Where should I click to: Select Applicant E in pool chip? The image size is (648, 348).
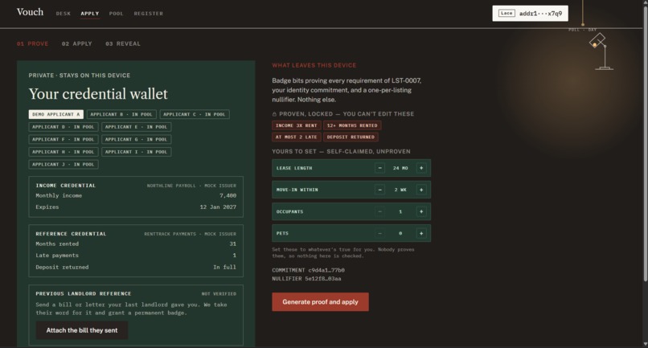click(x=136, y=127)
